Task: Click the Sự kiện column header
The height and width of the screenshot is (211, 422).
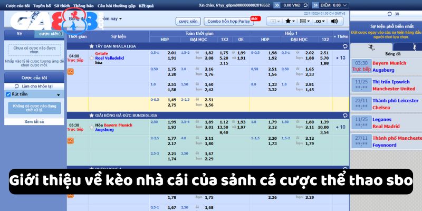Action: [119, 36]
